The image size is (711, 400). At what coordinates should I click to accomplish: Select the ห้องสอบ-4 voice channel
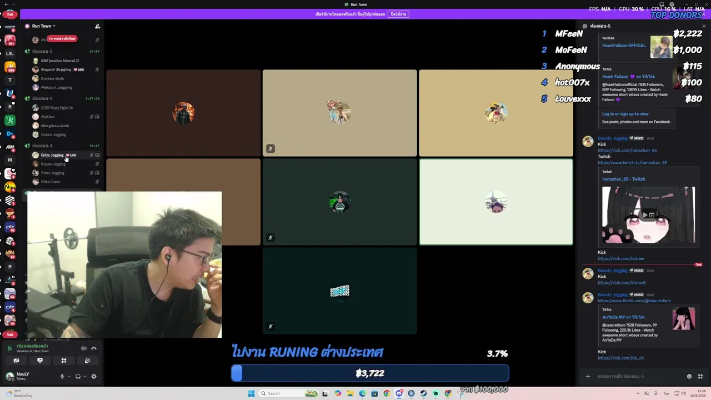coord(42,146)
